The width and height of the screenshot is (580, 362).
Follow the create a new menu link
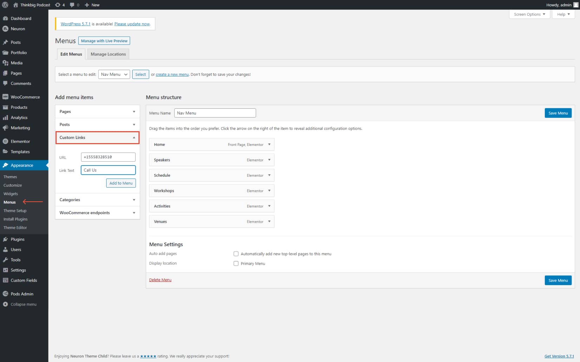[x=172, y=74]
